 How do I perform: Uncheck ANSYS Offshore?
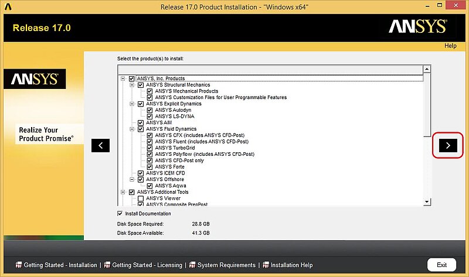[141, 179]
